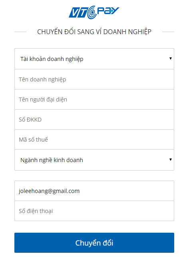Submit the form via the "Chuyển đổi" label
187x262 pixels.
[x=94, y=243]
